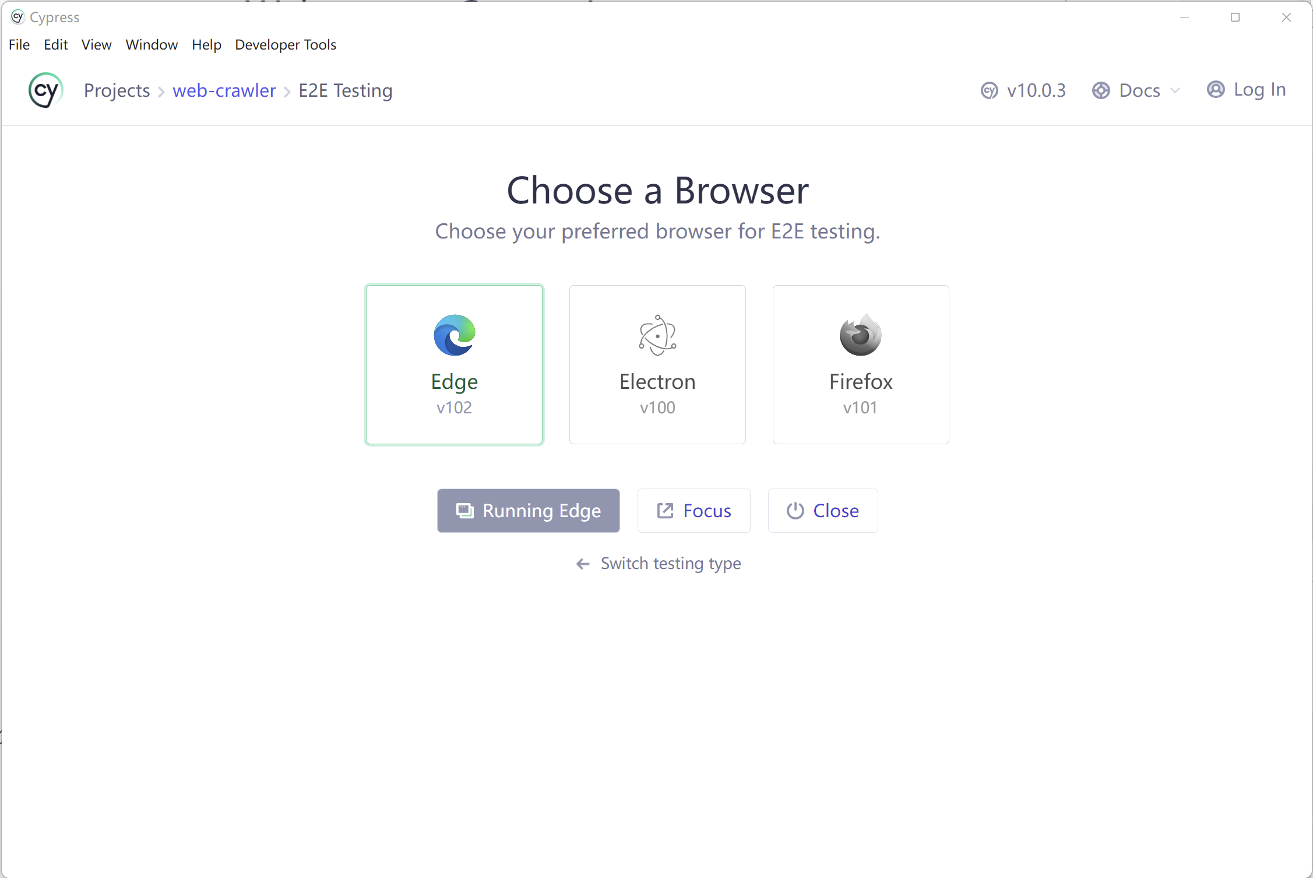The height and width of the screenshot is (878, 1313).
Task: Select the Electron browser card
Action: coord(657,364)
